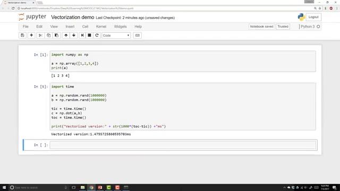
Task: Open the browser zoom magnifier icon
Action: pyautogui.click(x=315, y=8)
